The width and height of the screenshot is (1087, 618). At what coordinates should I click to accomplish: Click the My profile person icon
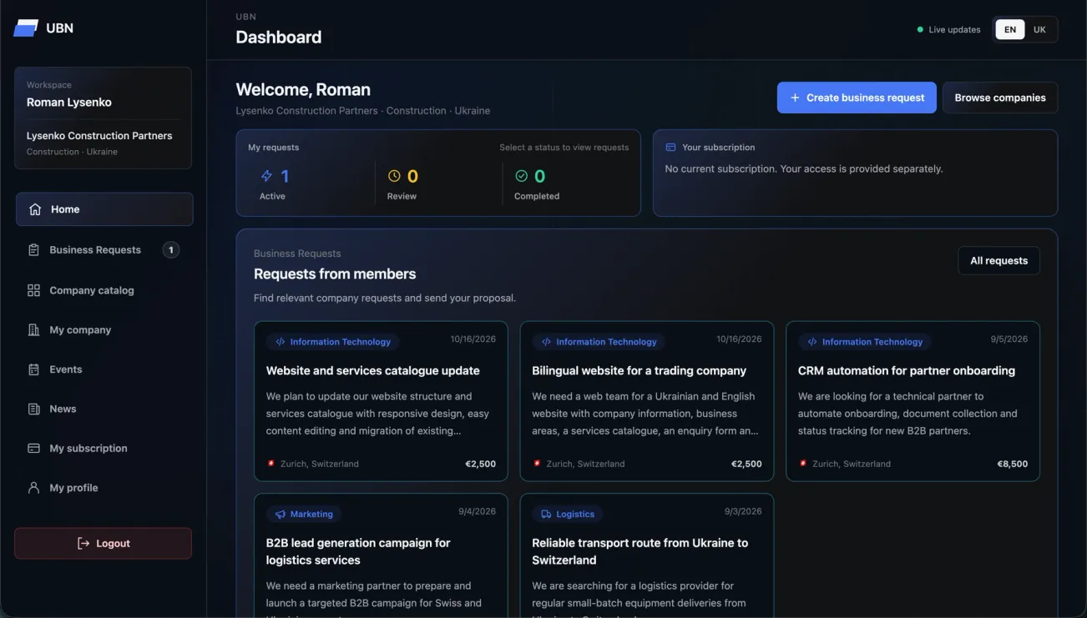click(x=33, y=488)
